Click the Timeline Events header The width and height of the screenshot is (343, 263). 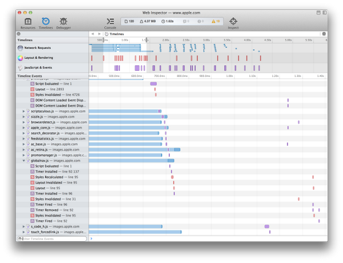[x=30, y=76]
